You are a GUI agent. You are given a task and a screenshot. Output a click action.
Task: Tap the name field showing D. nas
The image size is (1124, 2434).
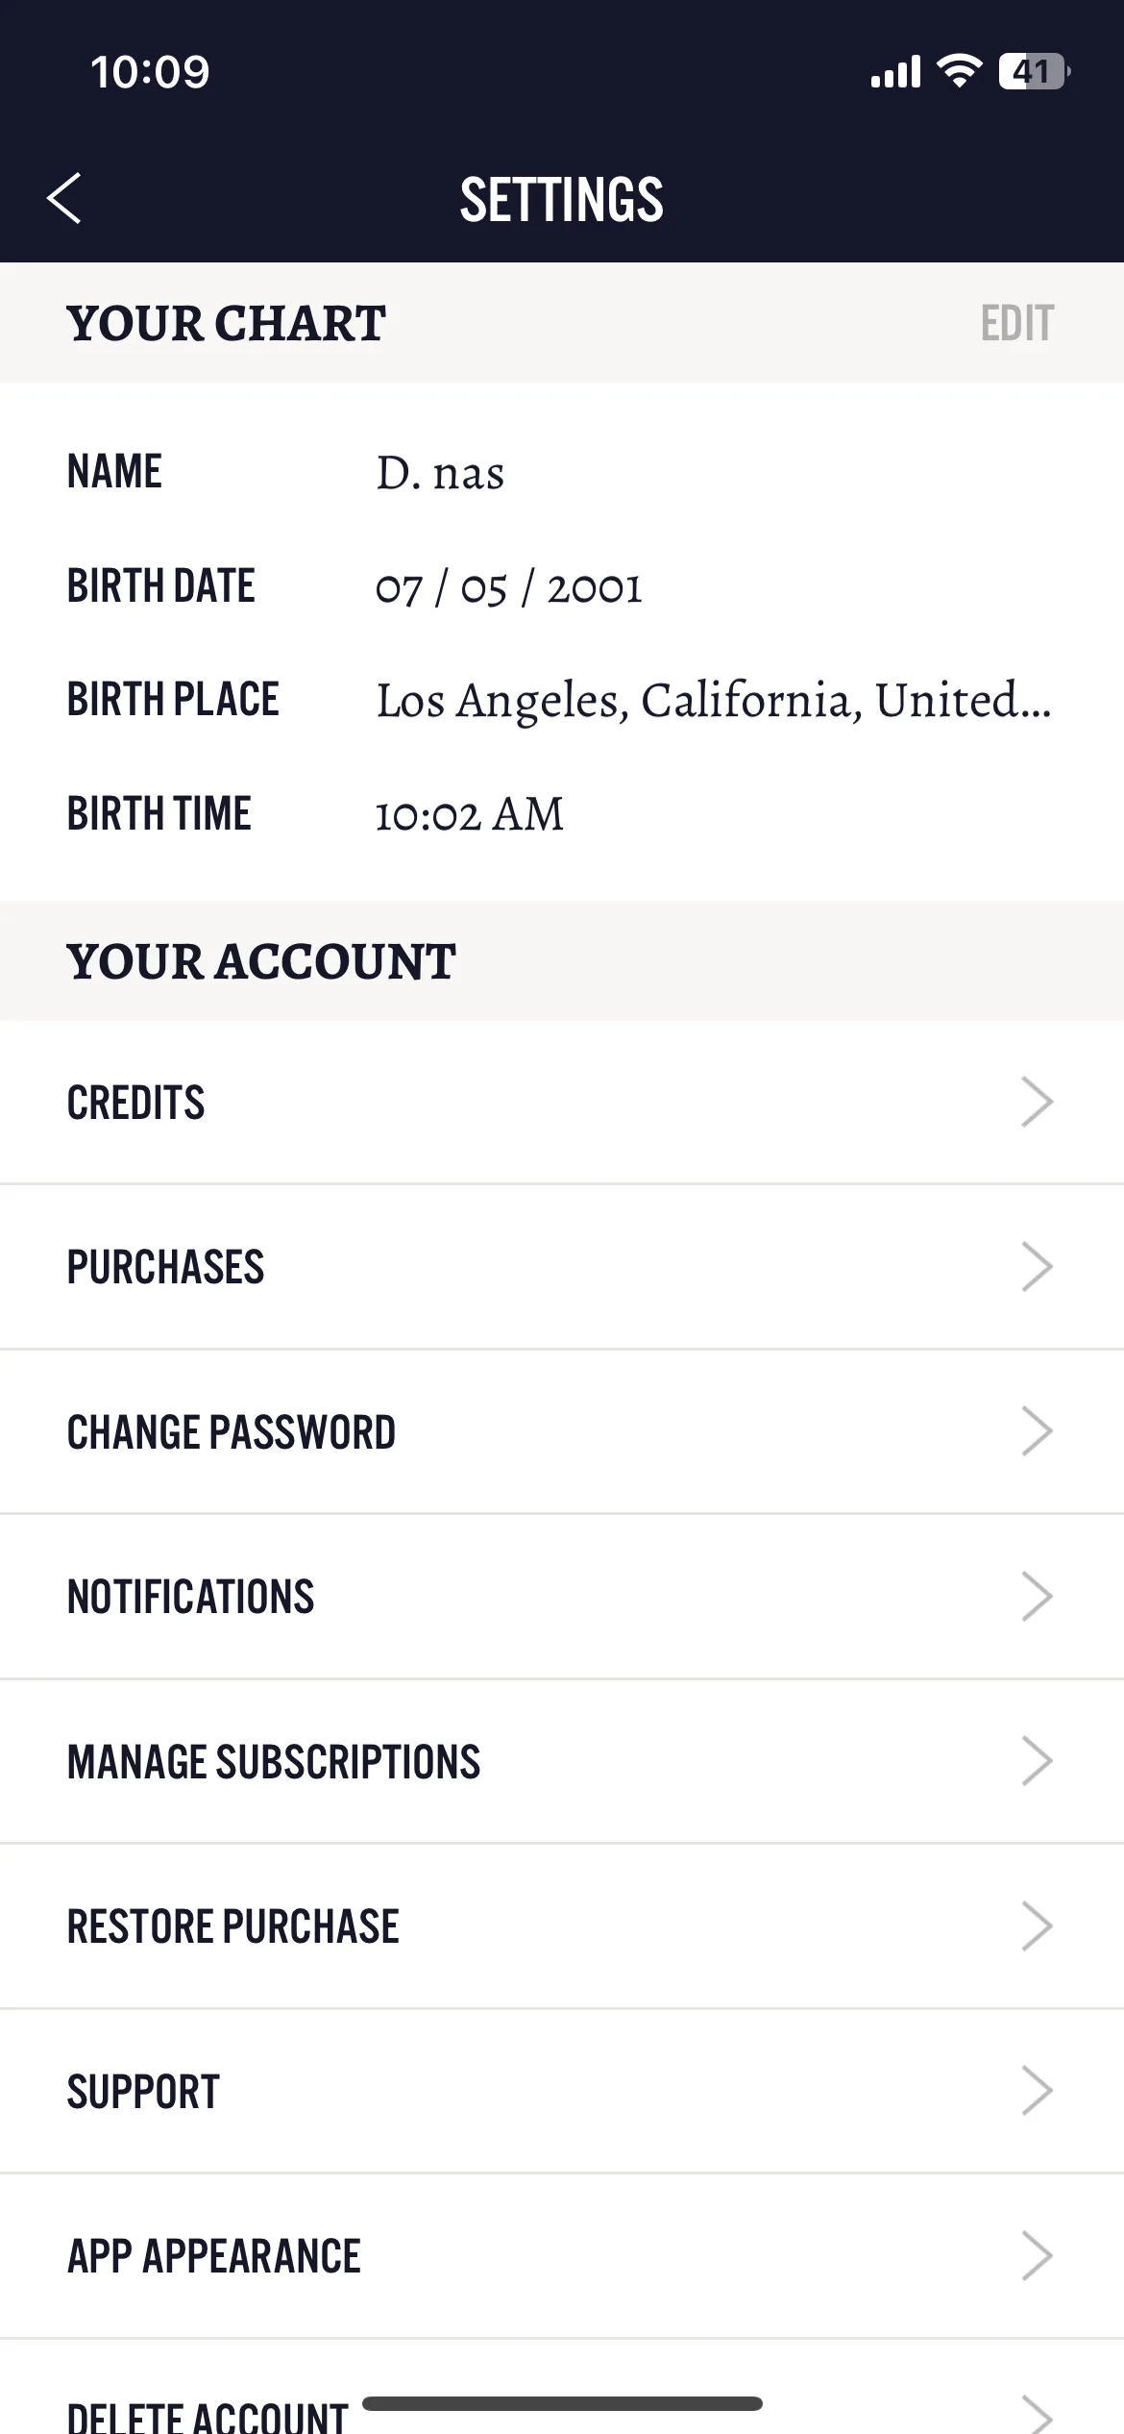click(x=440, y=472)
